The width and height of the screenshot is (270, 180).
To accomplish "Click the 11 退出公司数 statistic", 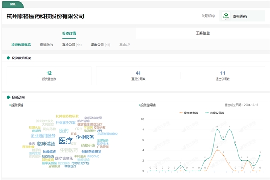I will [x=223, y=76].
